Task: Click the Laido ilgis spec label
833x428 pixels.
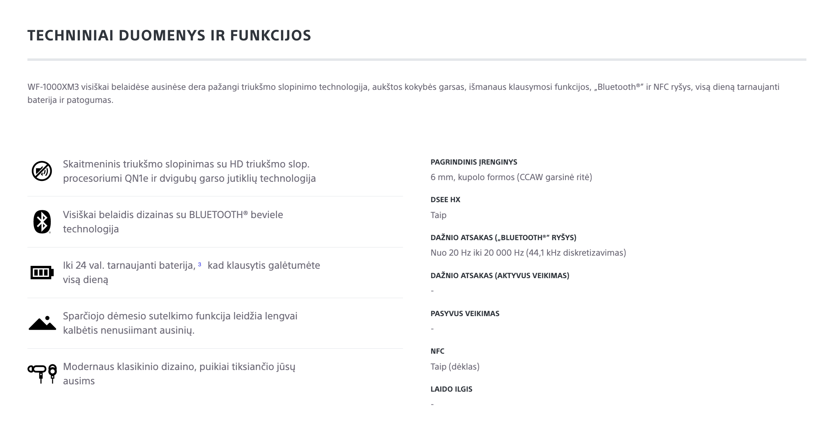Action: [451, 389]
